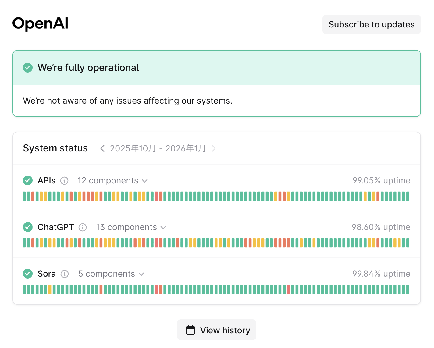434x348 pixels.
Task: Subscribe to updates
Action: (x=372, y=24)
